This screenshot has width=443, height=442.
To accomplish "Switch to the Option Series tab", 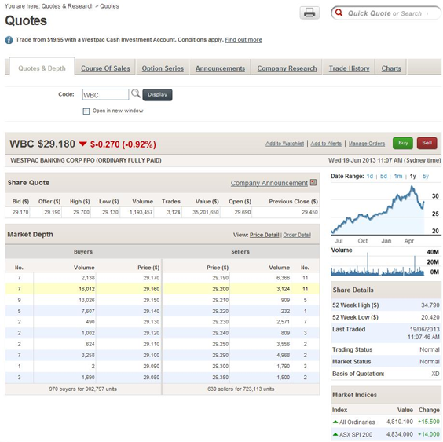I will (163, 68).
